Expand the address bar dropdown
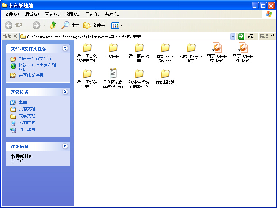 click(x=233, y=36)
